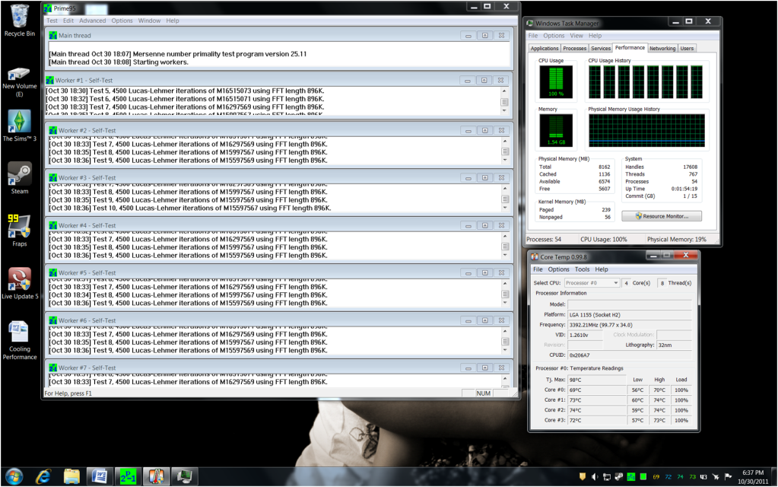This screenshot has width=778, height=487.
Task: Click the volume speaker tray icon
Action: point(595,477)
